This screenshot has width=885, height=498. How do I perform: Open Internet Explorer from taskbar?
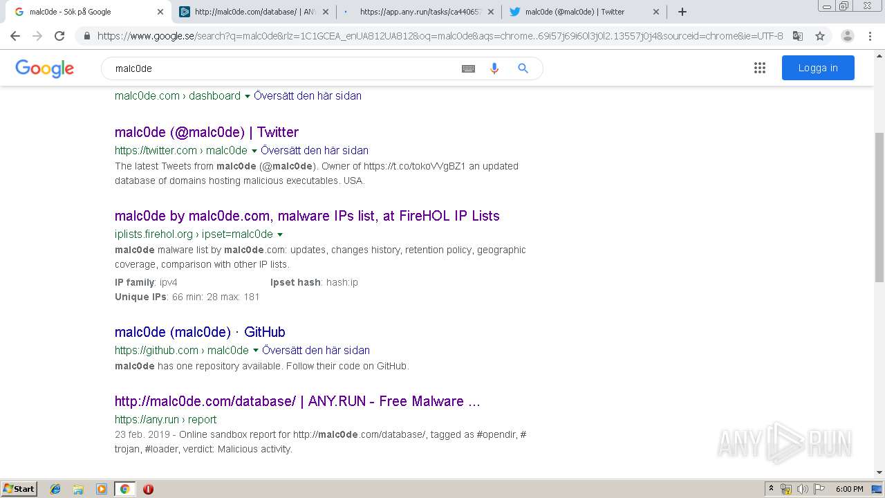[x=55, y=489]
